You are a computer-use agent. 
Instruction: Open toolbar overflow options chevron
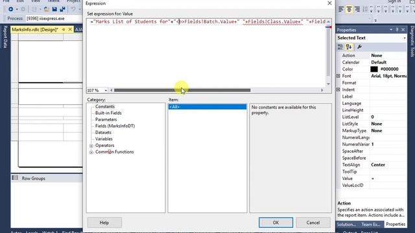375,20
